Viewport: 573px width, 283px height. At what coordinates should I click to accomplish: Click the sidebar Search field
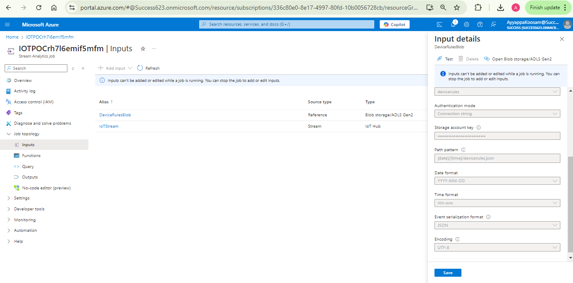click(x=36, y=68)
